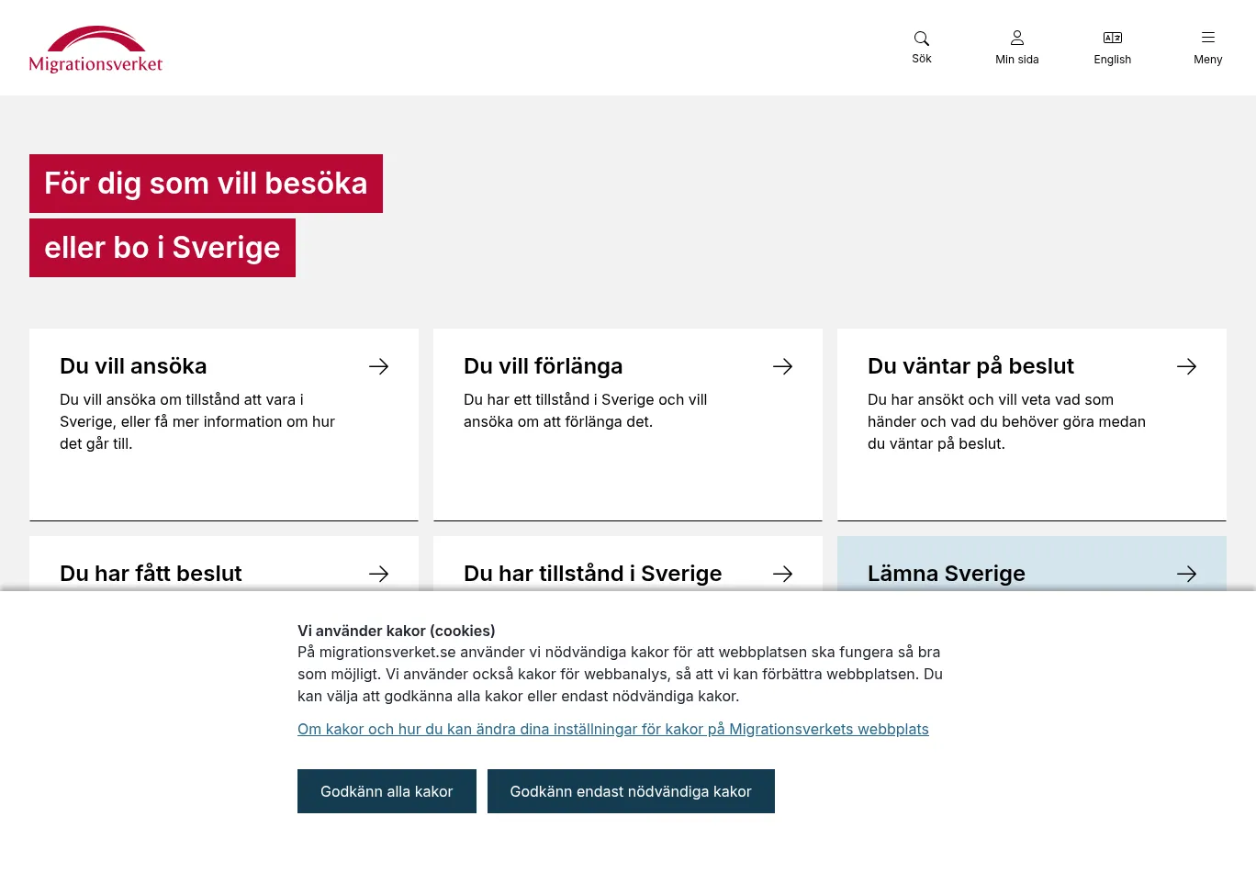This screenshot has width=1256, height=872.
Task: Click the arrow on Du väntar på beslut card
Action: [1186, 366]
